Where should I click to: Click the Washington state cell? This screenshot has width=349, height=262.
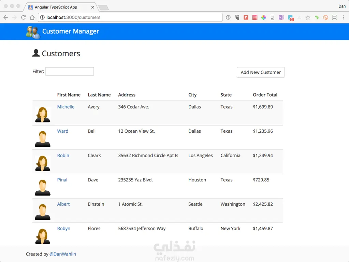(233, 204)
